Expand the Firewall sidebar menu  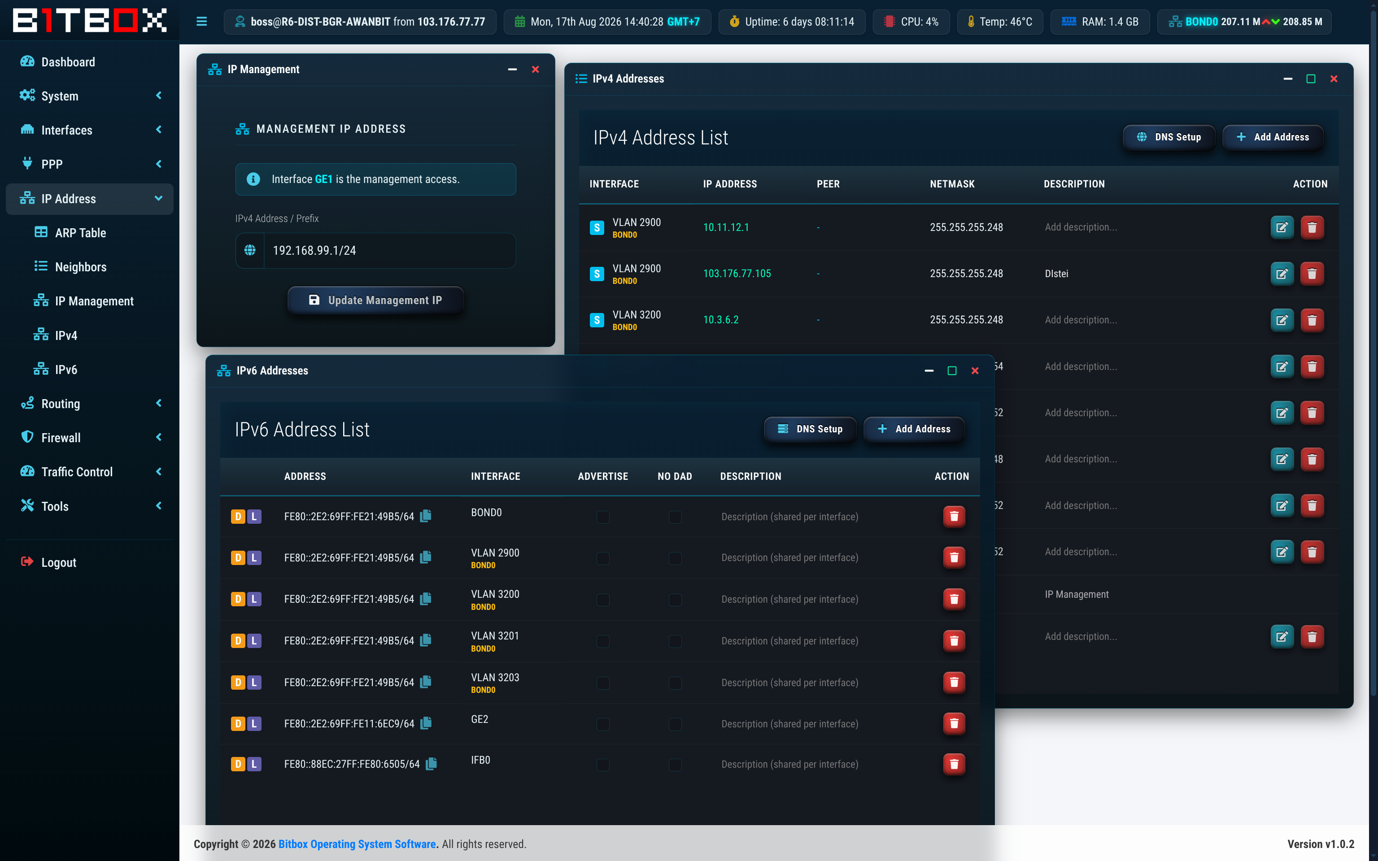pyautogui.click(x=89, y=437)
